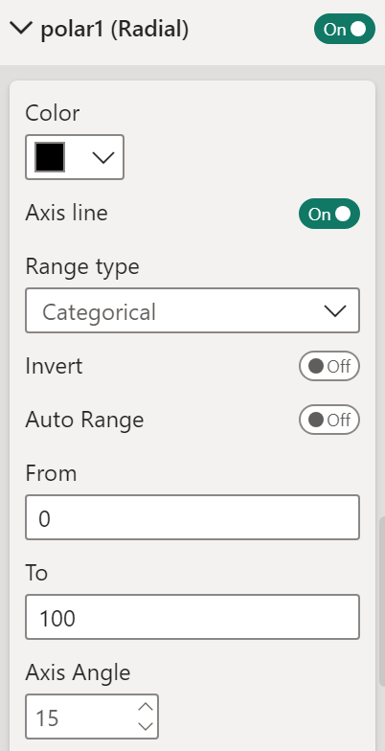The width and height of the screenshot is (385, 751).
Task: Click the Axis line label text
Action: (x=67, y=213)
